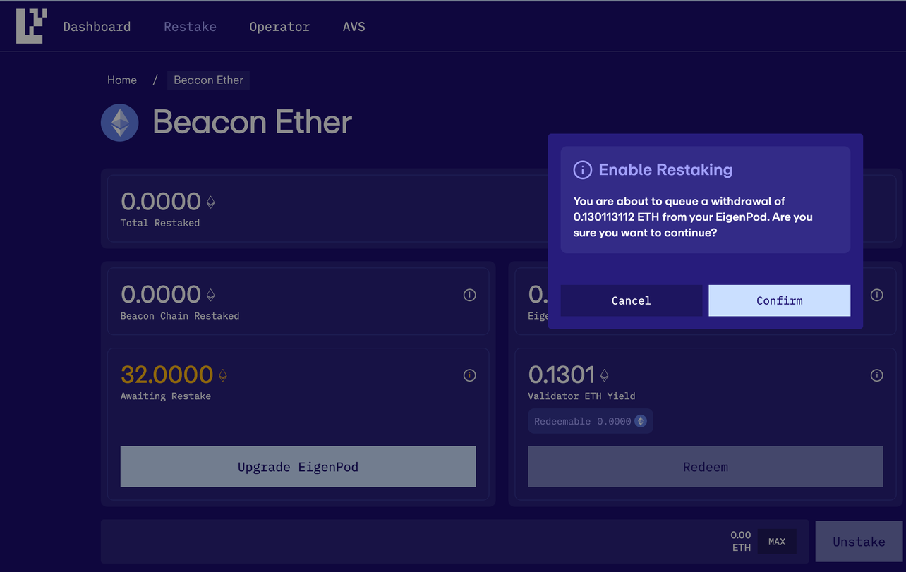Click the info icon in Enable Restaking dialog
This screenshot has height=572, width=906.
[x=582, y=169]
